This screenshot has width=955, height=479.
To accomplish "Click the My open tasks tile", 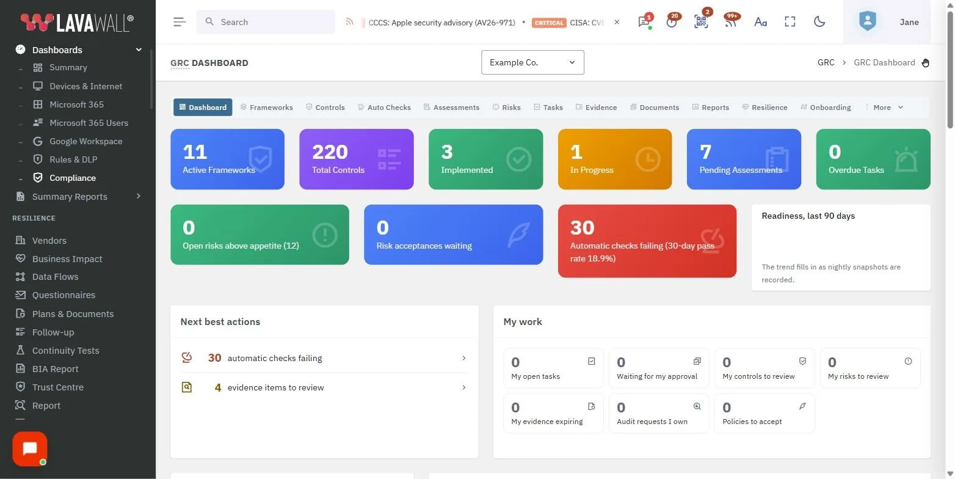I will [x=553, y=368].
